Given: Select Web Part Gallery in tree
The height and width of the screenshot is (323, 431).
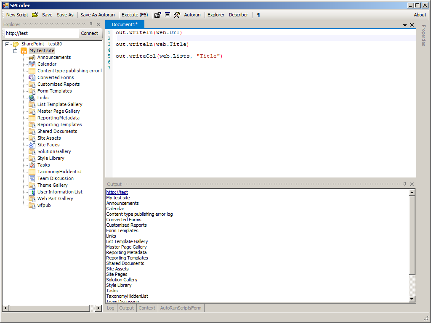Looking at the screenshot, I should [55, 199].
